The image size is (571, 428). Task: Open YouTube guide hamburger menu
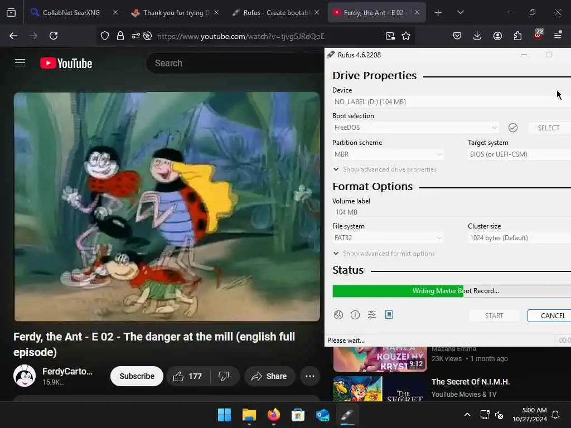click(20, 63)
